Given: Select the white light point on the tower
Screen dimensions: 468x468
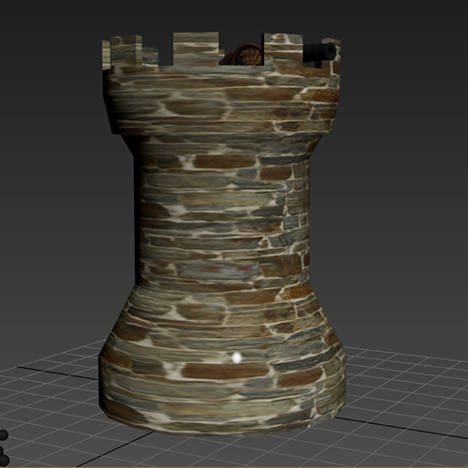Looking at the screenshot, I should click(237, 358).
